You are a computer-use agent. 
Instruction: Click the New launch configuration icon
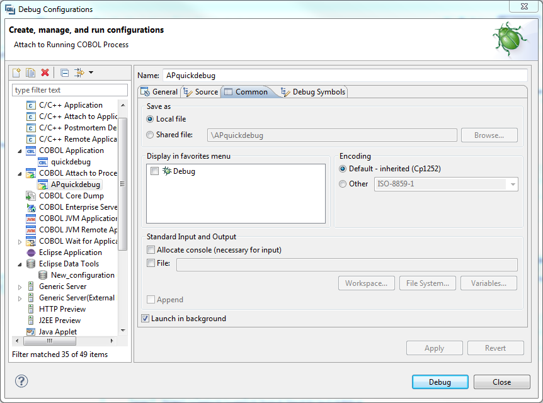point(17,73)
